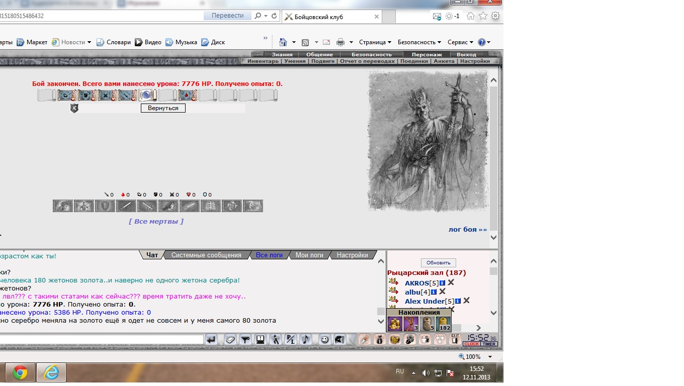Viewport: 684px width, 386px height.
Task: Click the shield technique icon in lower row
Action: [105, 206]
